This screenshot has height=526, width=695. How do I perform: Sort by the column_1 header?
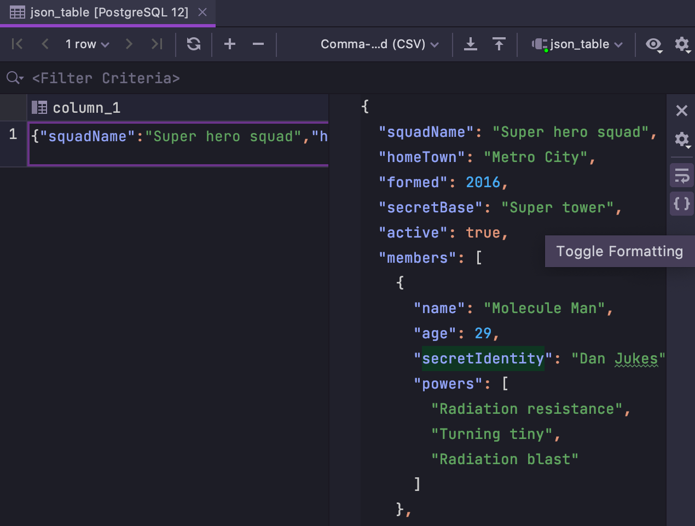(x=178, y=107)
